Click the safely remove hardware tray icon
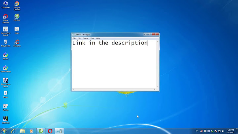Screen dimensions: 238x134 [212, 131]
